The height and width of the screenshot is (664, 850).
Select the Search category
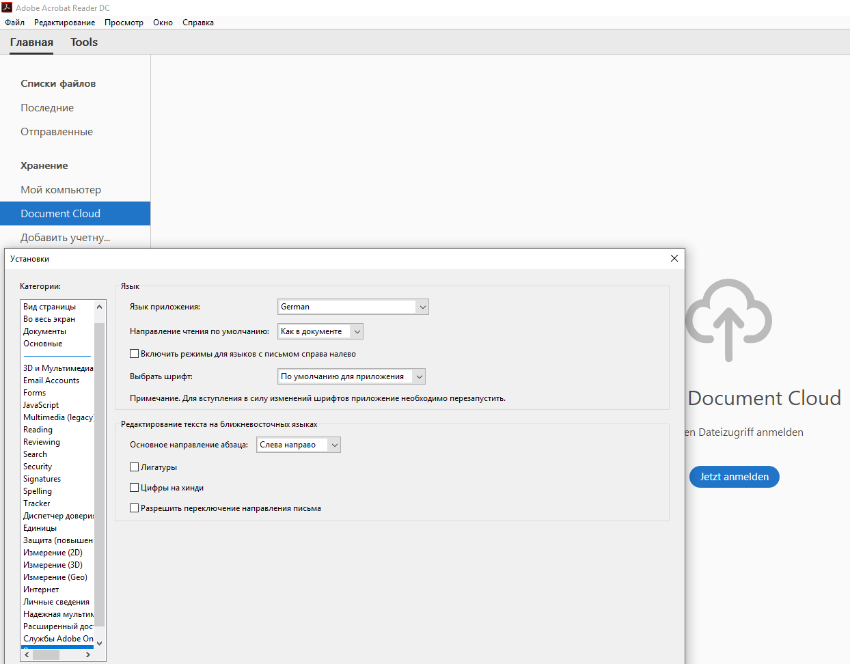click(x=36, y=454)
